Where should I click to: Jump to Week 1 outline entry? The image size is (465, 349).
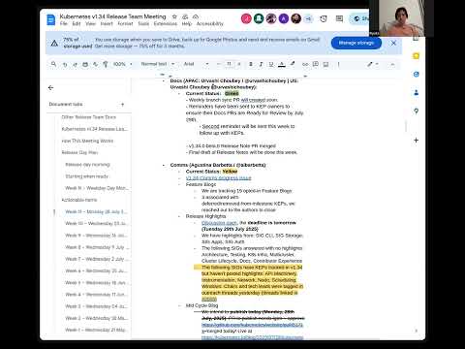coord(96,330)
